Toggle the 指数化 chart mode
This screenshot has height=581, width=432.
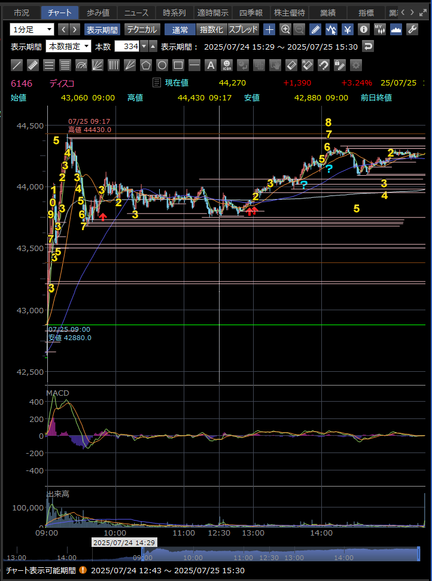(x=211, y=30)
